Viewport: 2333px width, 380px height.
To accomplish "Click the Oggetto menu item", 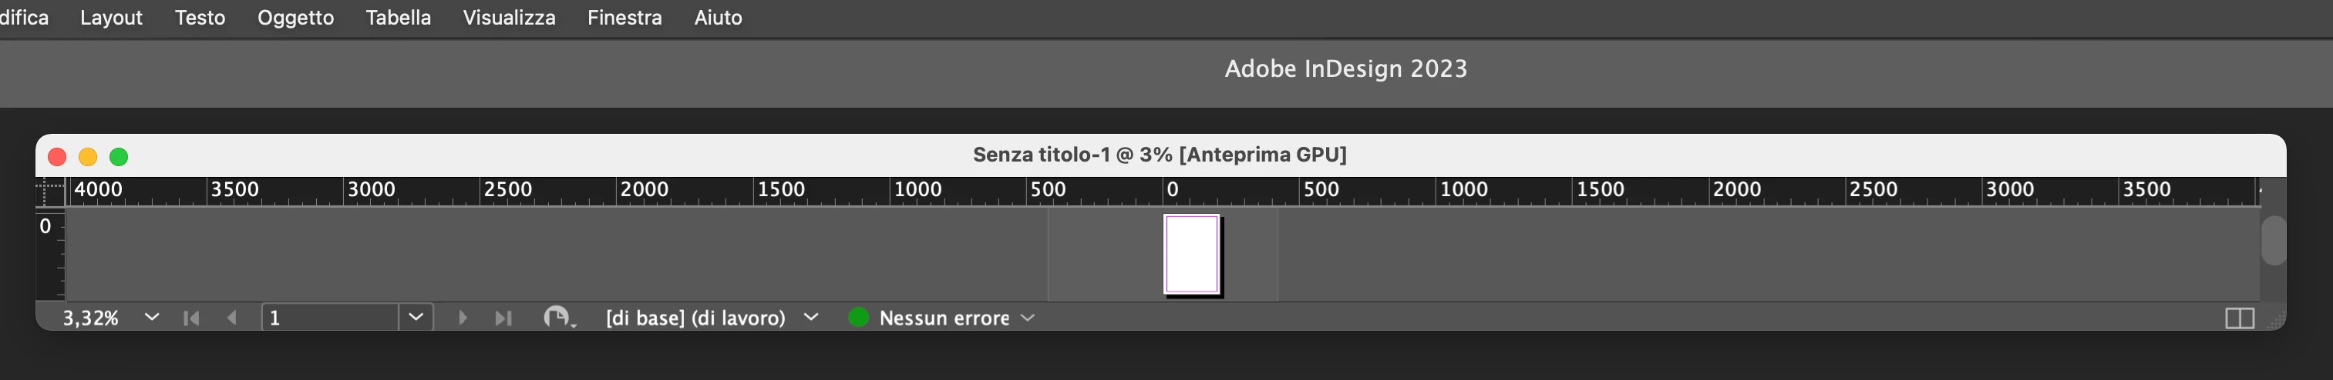I will pos(295,18).
